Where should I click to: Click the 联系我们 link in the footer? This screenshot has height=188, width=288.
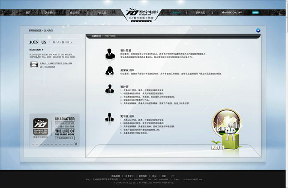click(x=142, y=176)
